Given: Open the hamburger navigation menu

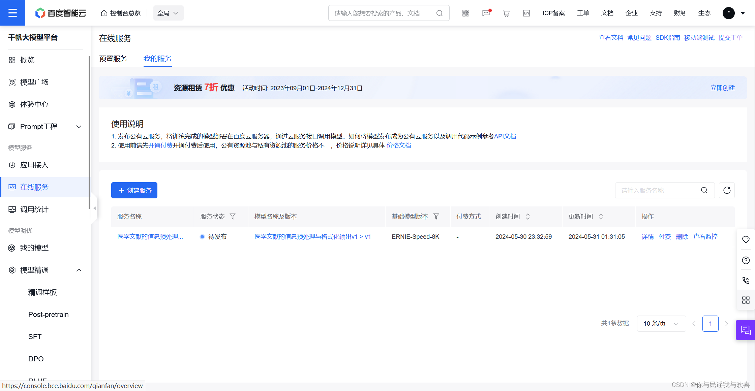Looking at the screenshot, I should pyautogui.click(x=12, y=13).
